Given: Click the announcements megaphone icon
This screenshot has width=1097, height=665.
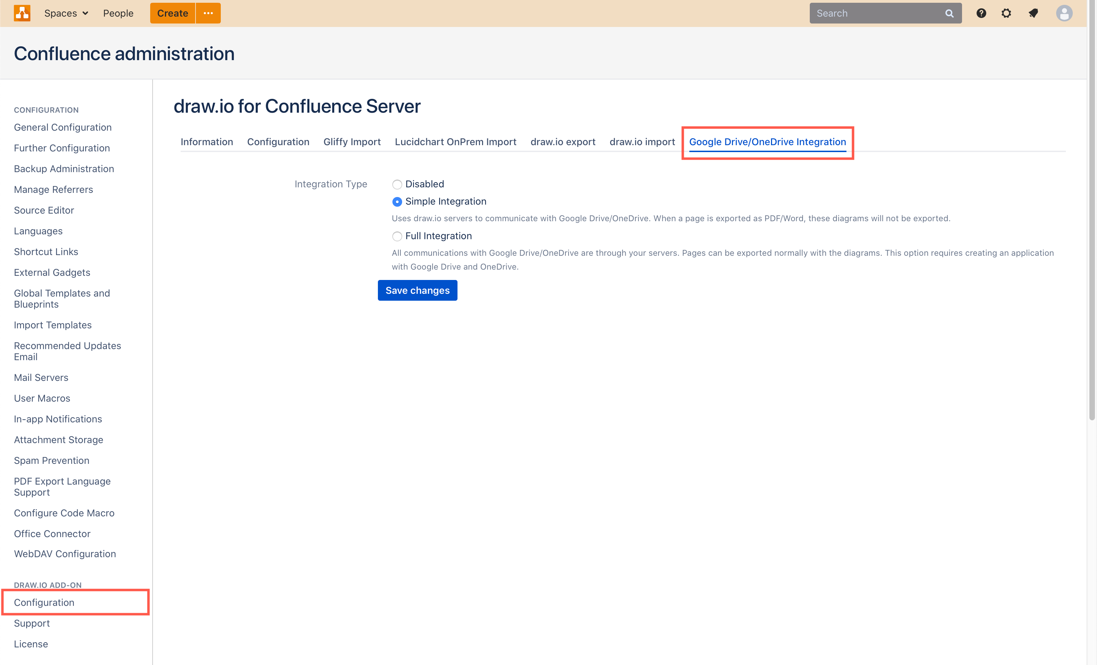Looking at the screenshot, I should pos(1033,13).
